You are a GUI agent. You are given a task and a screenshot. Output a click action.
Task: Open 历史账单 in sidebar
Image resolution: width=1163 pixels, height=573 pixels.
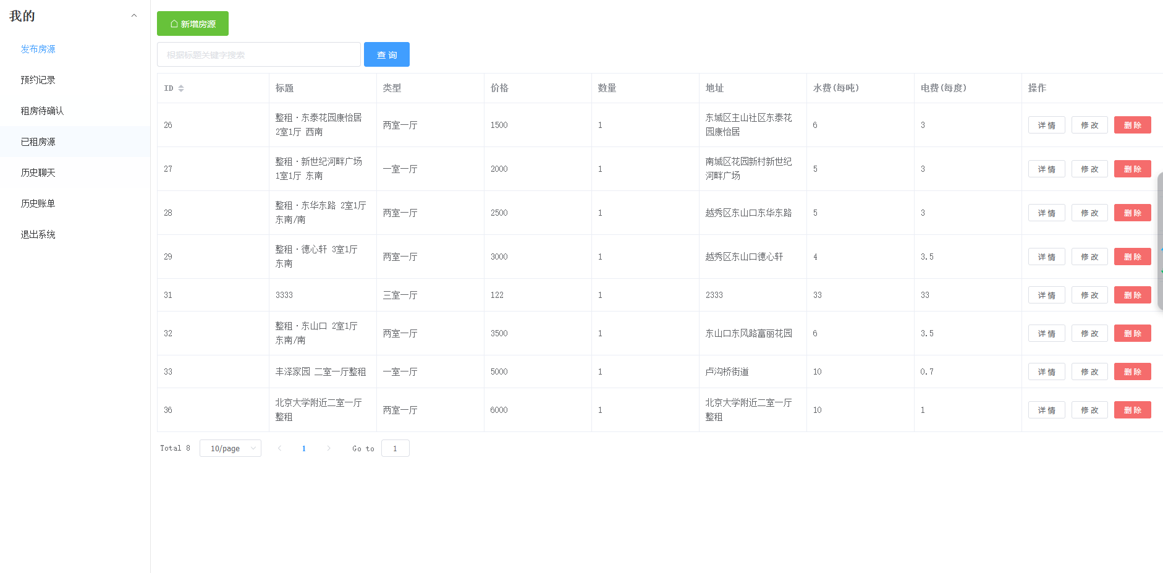click(x=38, y=203)
